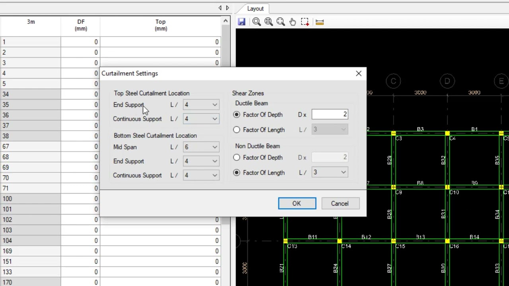The image size is (509, 286).
Task: Open Top Steel Continuous Support dropdown
Action: [201, 119]
